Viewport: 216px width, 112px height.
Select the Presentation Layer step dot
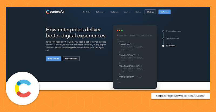pyautogui.click(x=163, y=31)
